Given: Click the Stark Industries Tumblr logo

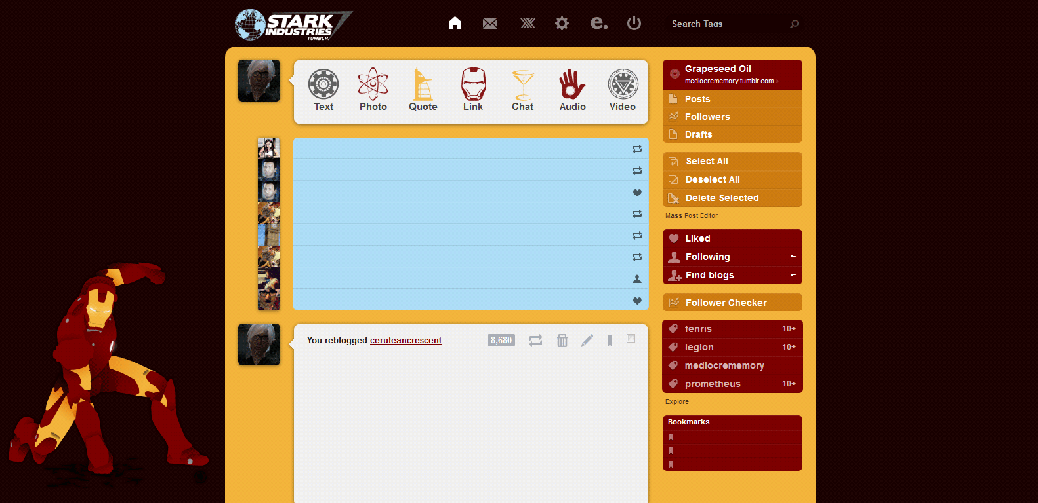Looking at the screenshot, I should (x=293, y=25).
